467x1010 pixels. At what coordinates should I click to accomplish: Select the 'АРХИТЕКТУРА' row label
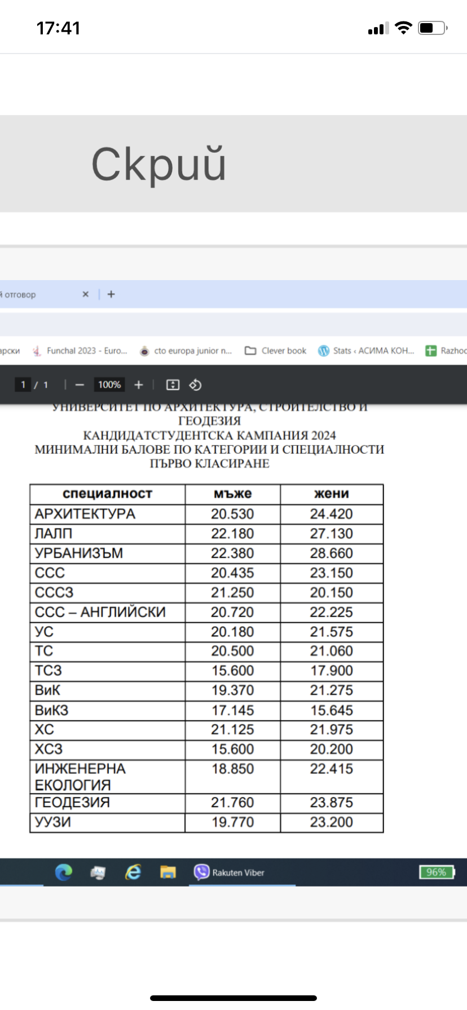pyautogui.click(x=85, y=514)
